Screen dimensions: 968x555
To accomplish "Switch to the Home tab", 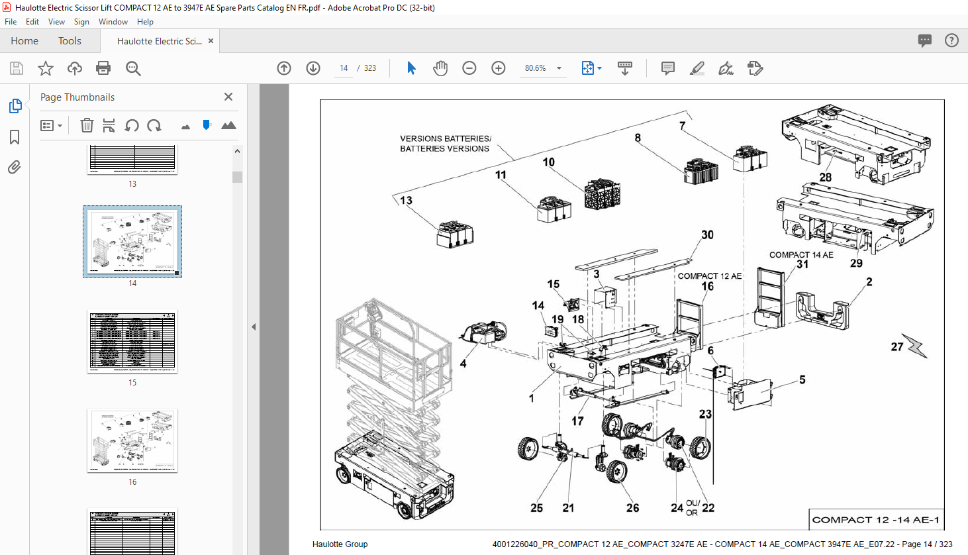I will 24,41.
